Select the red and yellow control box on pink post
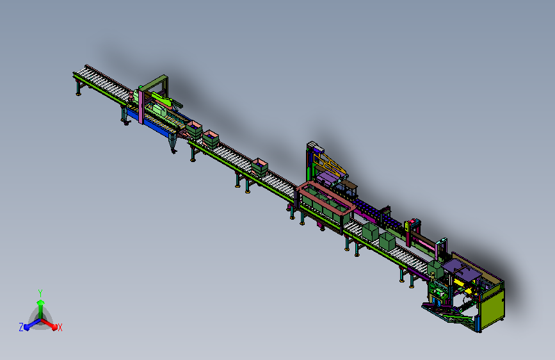Viewport: 555px width, 360px height. (412, 225)
